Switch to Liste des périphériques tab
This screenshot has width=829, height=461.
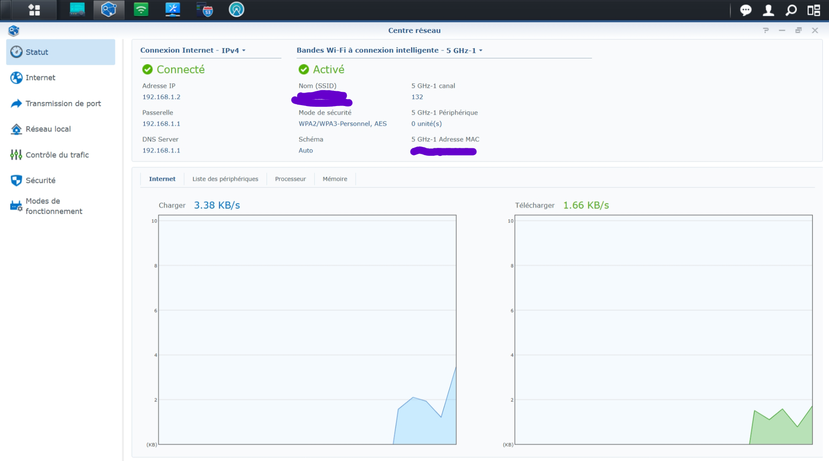coord(225,179)
